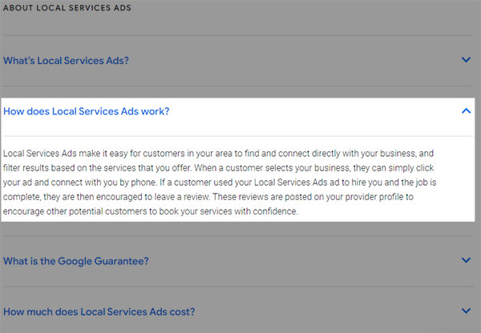Collapse the "How does Local Services Ads work?" chevron
This screenshot has width=481, height=333.
(466, 111)
